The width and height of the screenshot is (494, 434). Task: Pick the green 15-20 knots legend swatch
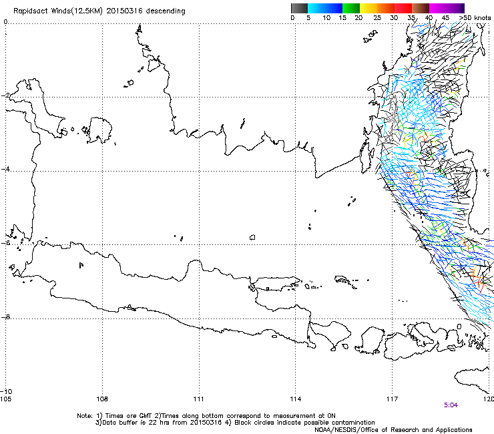click(351, 8)
